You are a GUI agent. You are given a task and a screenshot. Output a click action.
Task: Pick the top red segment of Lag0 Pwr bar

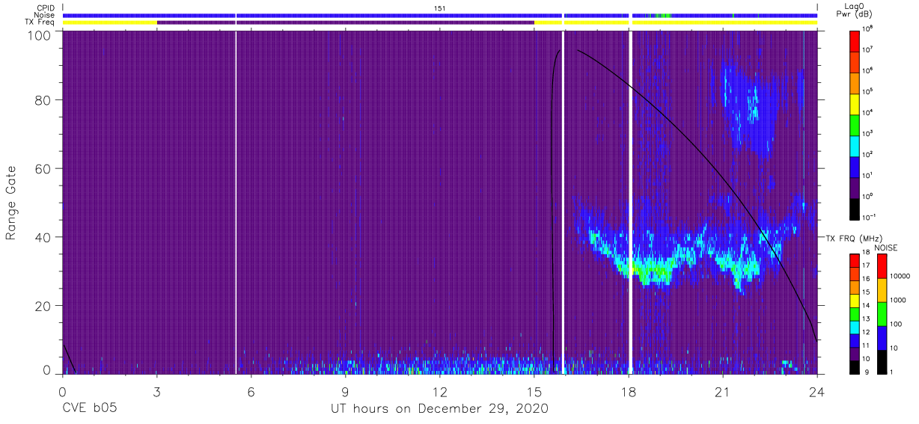point(855,40)
